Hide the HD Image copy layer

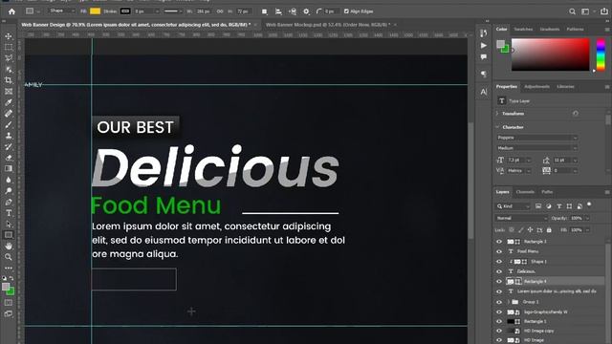click(499, 331)
